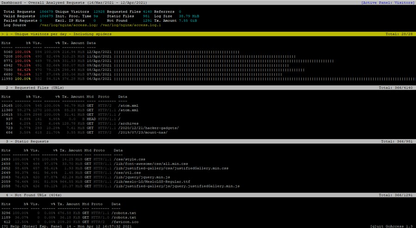Click the 'Failed Requests' label
The height and width of the screenshot is (228, 416).
click(x=20, y=21)
